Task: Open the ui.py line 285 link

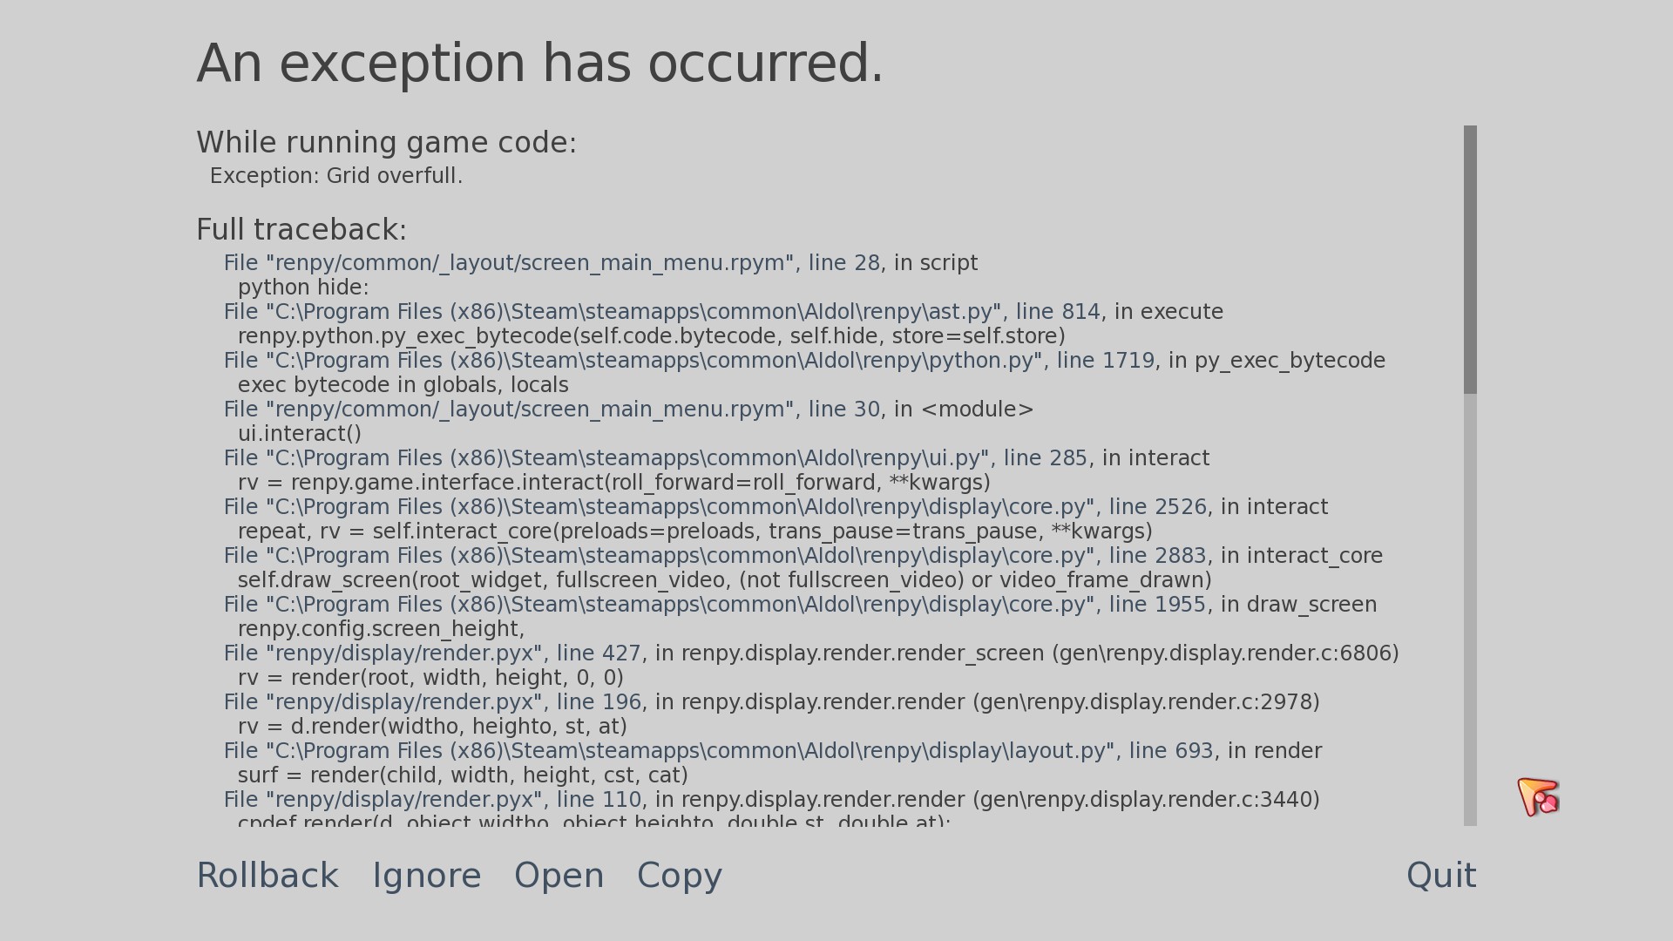Action: (x=655, y=458)
